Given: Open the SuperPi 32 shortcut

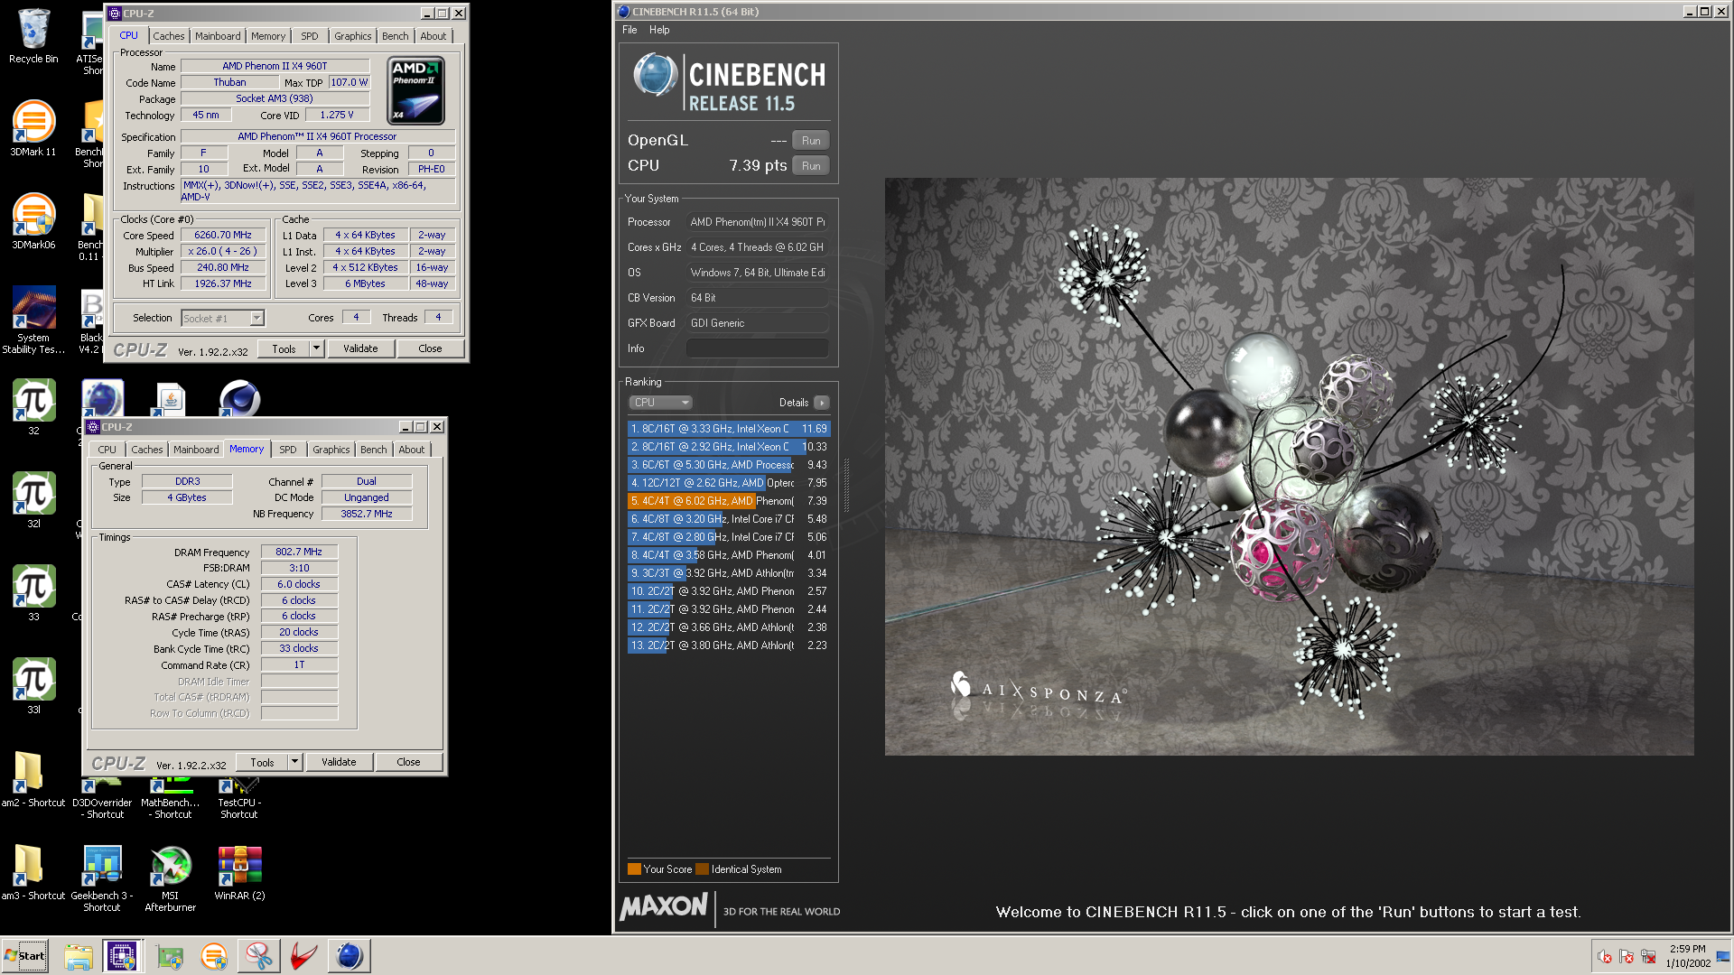Looking at the screenshot, I should (33, 407).
